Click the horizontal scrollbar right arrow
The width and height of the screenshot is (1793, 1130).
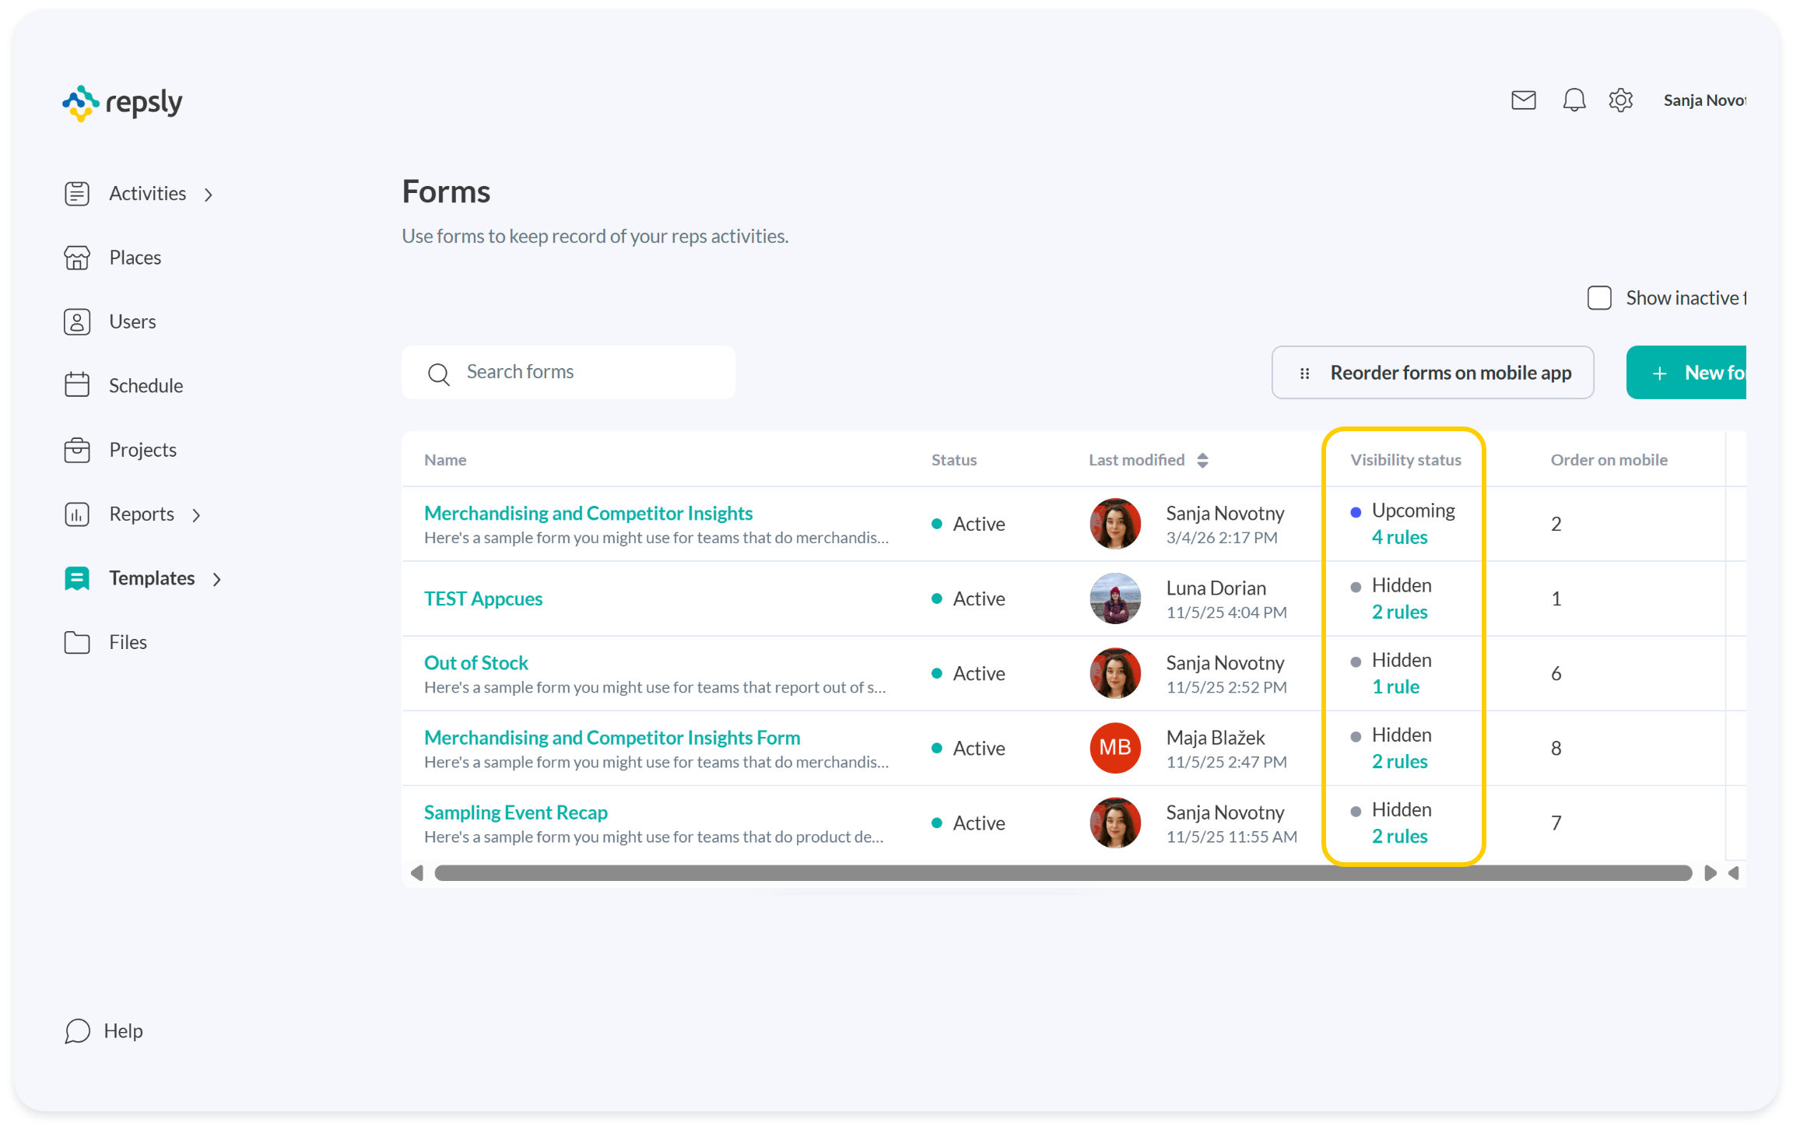pos(1710,873)
